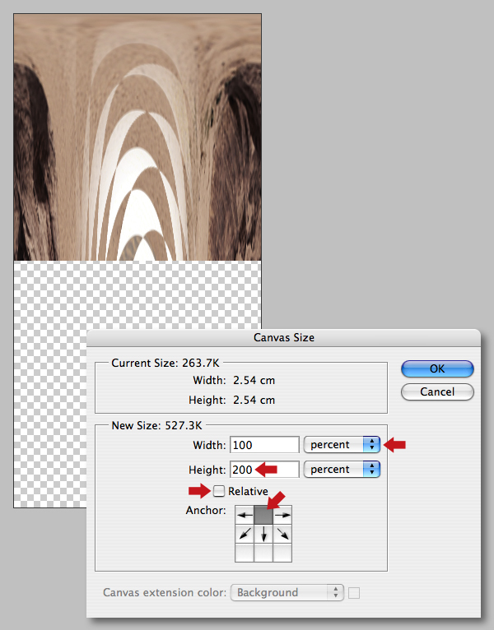Viewport: 494px width, 630px height.
Task: Select the top-center anchor square
Action: pyautogui.click(x=263, y=515)
